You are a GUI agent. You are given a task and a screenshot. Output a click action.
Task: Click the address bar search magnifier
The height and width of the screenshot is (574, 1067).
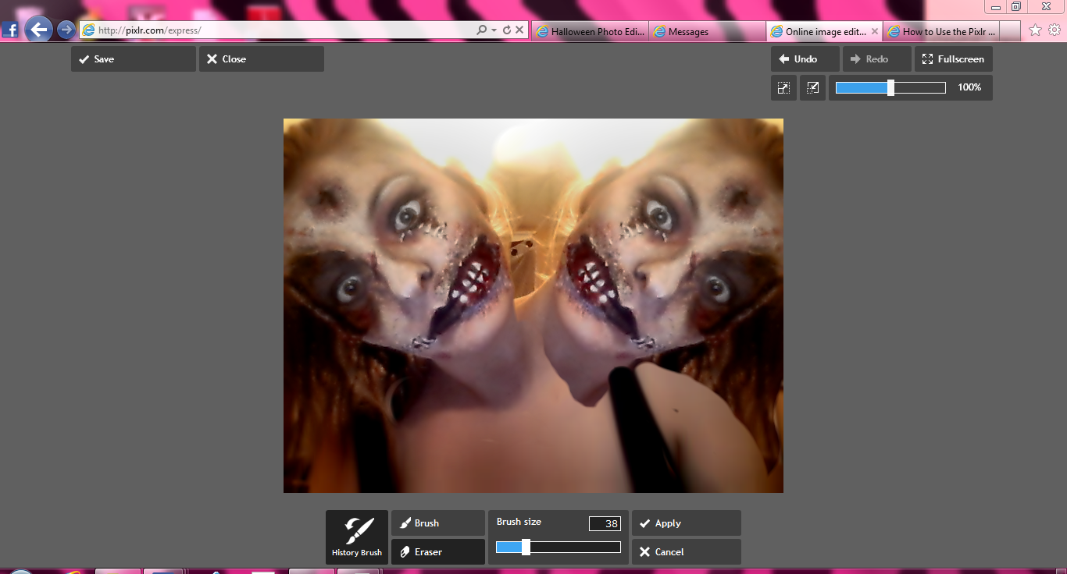tap(482, 30)
